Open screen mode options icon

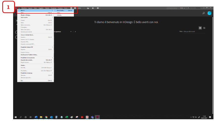pos(93,8)
